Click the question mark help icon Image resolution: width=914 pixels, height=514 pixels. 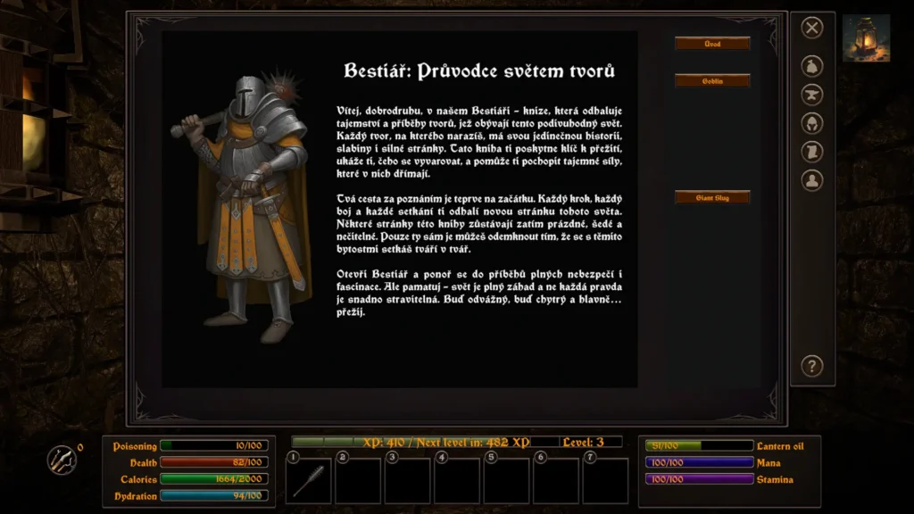pyautogui.click(x=811, y=366)
